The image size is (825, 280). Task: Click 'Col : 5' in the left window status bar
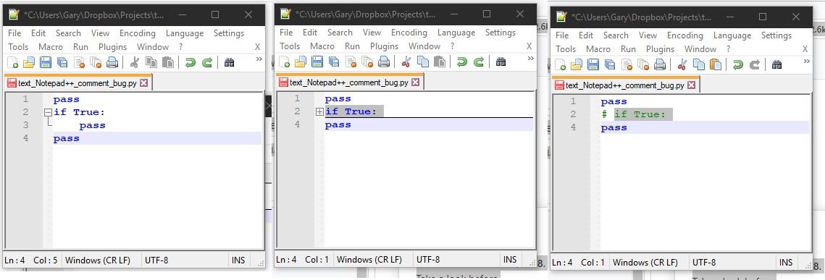(x=45, y=260)
